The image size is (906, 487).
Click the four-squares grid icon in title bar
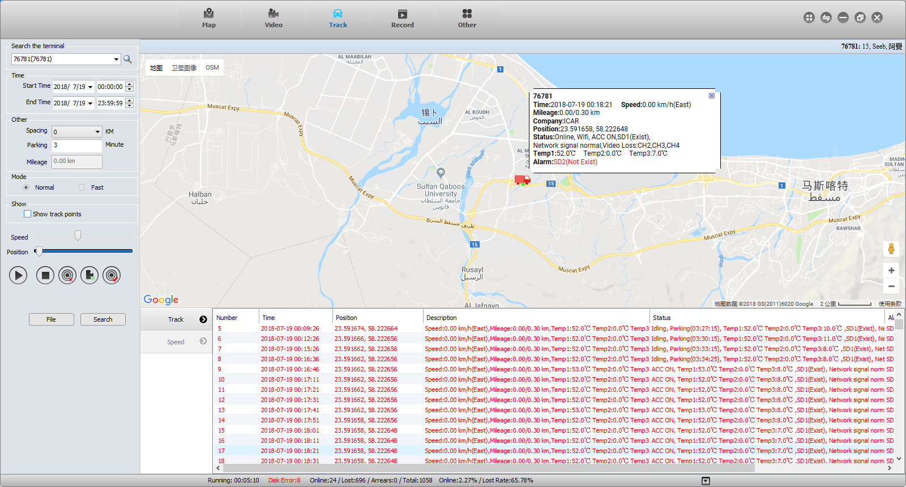coord(809,18)
